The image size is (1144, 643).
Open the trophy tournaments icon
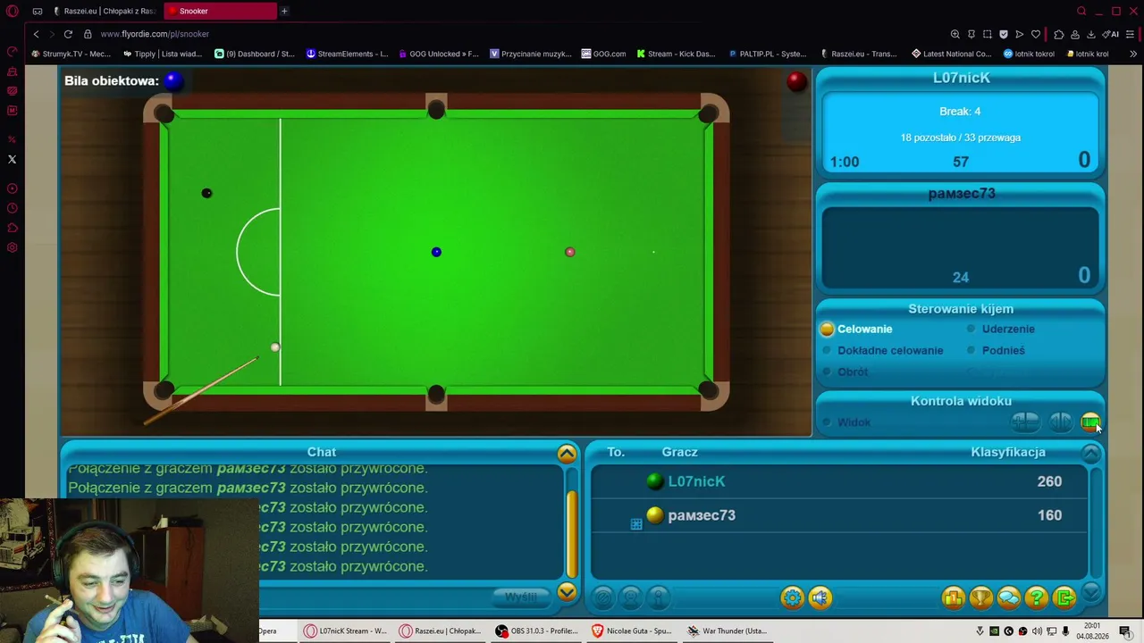[x=981, y=597]
